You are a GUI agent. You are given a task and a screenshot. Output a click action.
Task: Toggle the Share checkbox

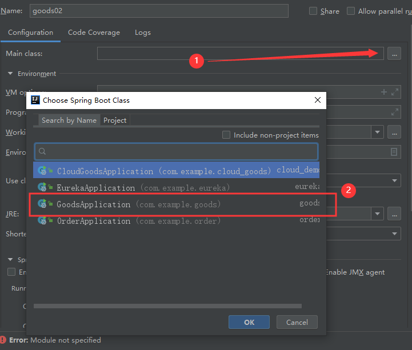click(313, 11)
